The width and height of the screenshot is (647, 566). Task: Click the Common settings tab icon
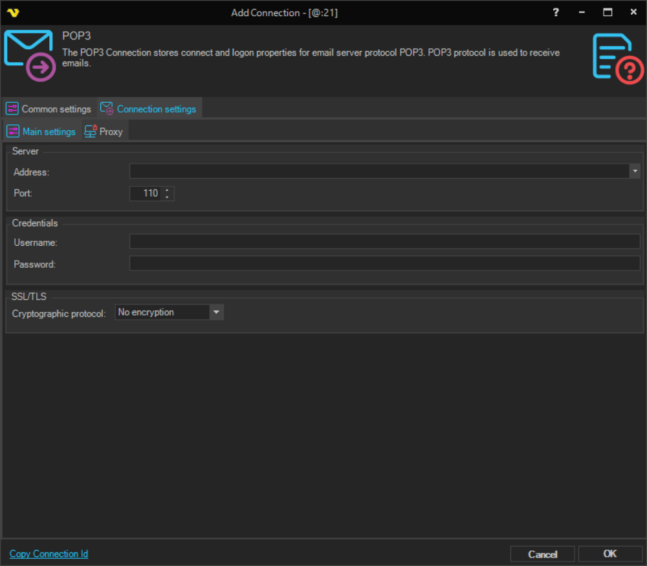12,109
